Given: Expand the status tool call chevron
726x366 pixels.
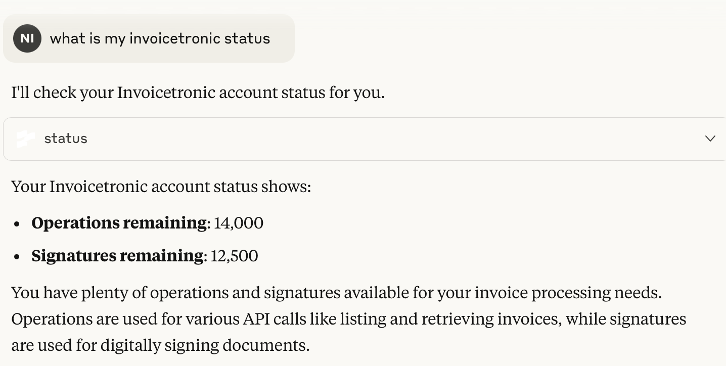Looking at the screenshot, I should (x=710, y=139).
